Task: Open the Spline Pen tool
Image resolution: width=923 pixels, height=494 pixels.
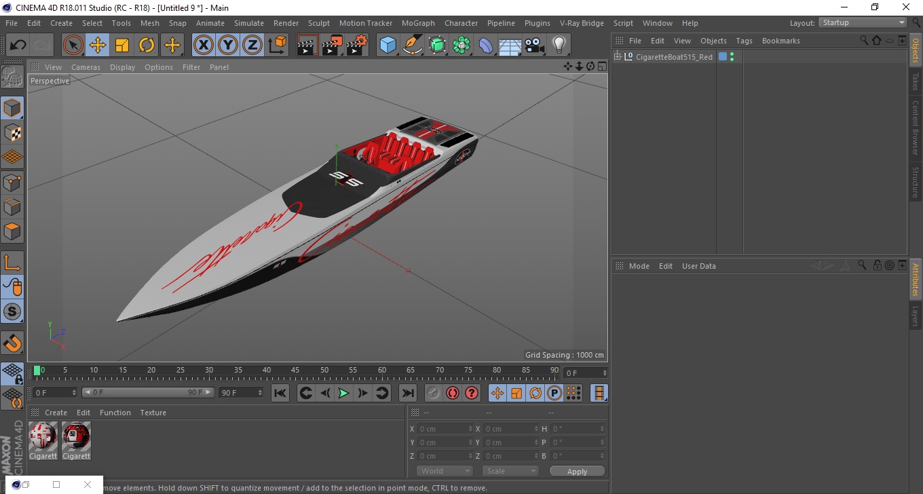Action: 413,45
